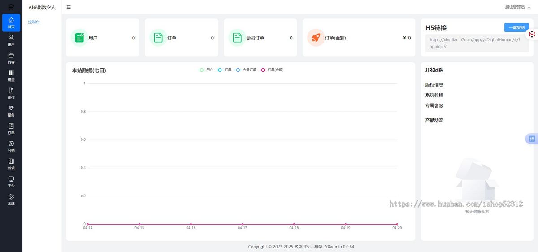Open the 内容 folder icon in the sidebar
The image size is (538, 252).
click(x=11, y=58)
